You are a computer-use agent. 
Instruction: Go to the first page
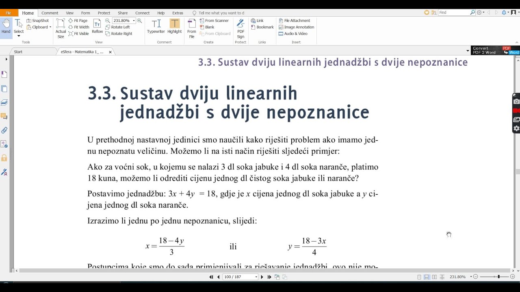click(x=211, y=277)
